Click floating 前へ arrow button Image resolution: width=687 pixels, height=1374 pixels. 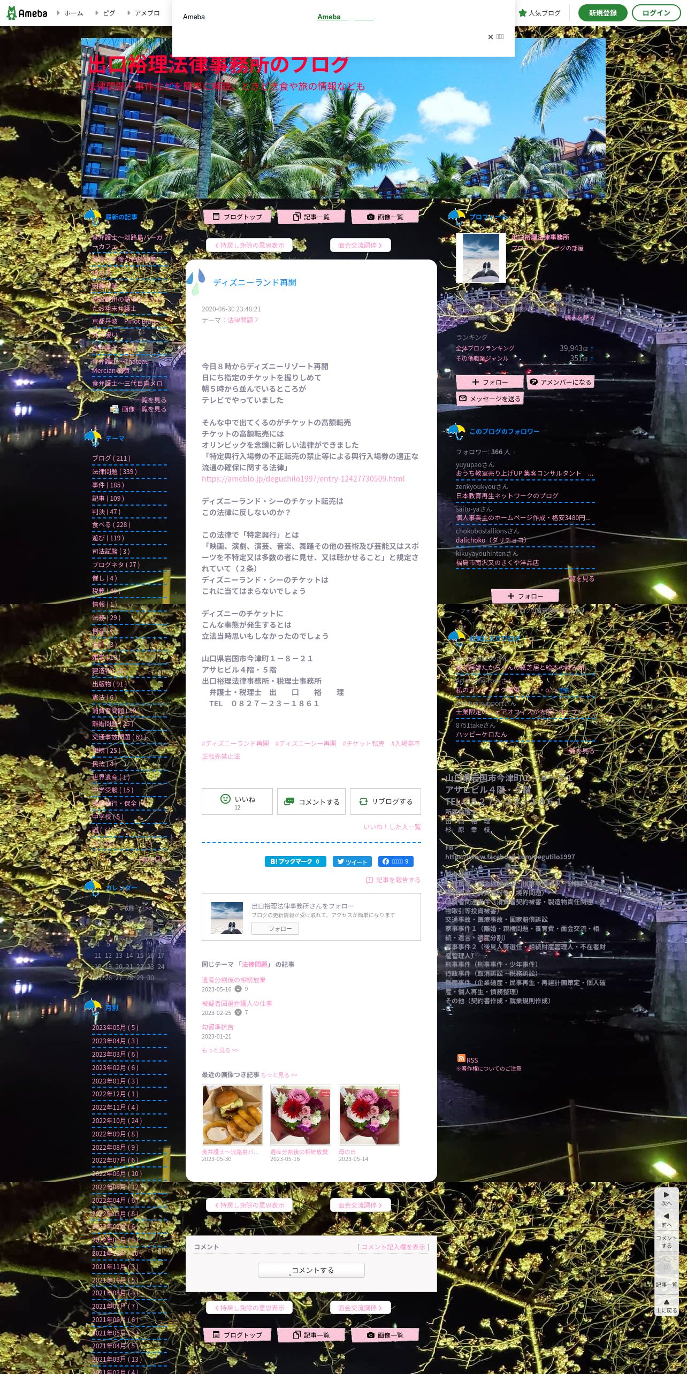pyautogui.click(x=666, y=1220)
